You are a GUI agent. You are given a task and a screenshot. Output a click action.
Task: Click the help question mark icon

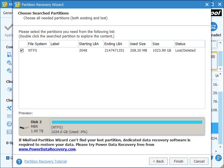(x=19, y=161)
